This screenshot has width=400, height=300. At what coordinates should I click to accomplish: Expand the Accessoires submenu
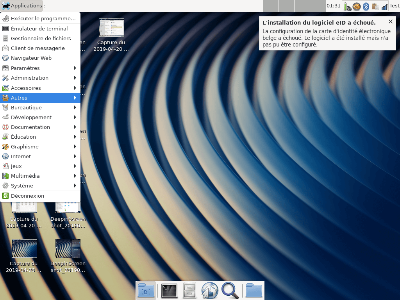(x=40, y=88)
